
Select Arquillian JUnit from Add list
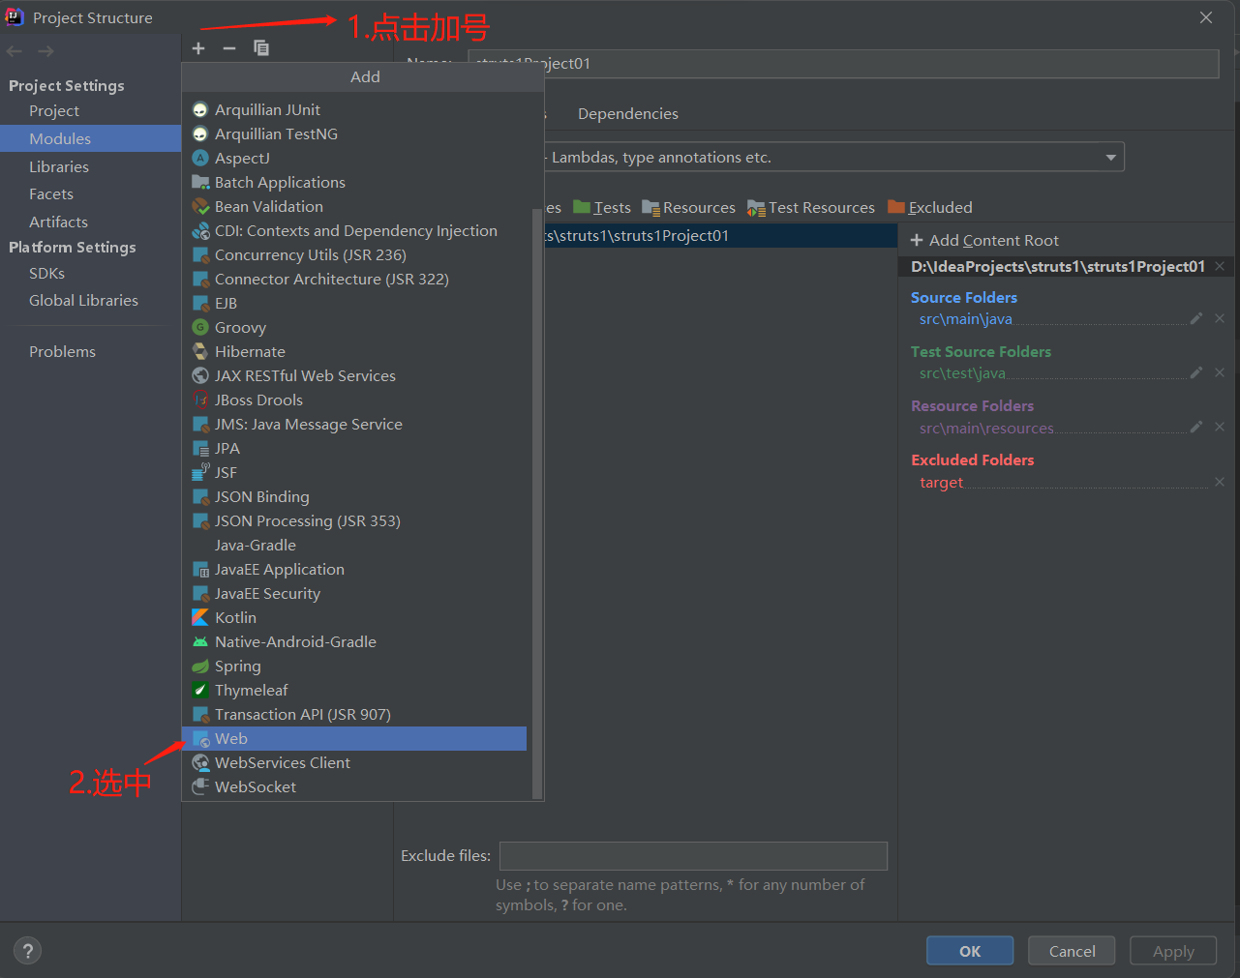[354, 110]
